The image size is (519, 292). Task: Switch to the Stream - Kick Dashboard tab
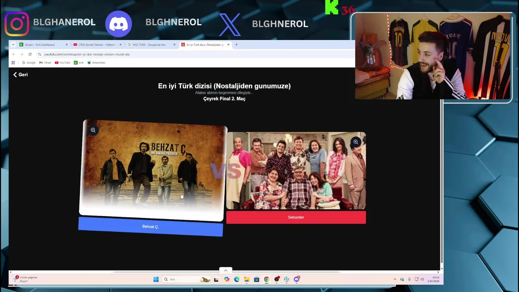40,45
